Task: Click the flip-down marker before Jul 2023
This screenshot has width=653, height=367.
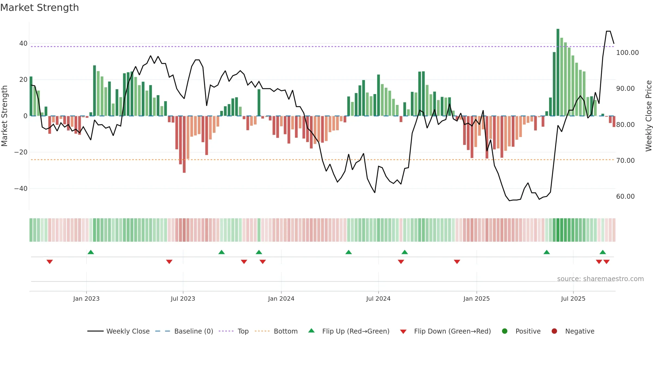Action: tap(169, 262)
